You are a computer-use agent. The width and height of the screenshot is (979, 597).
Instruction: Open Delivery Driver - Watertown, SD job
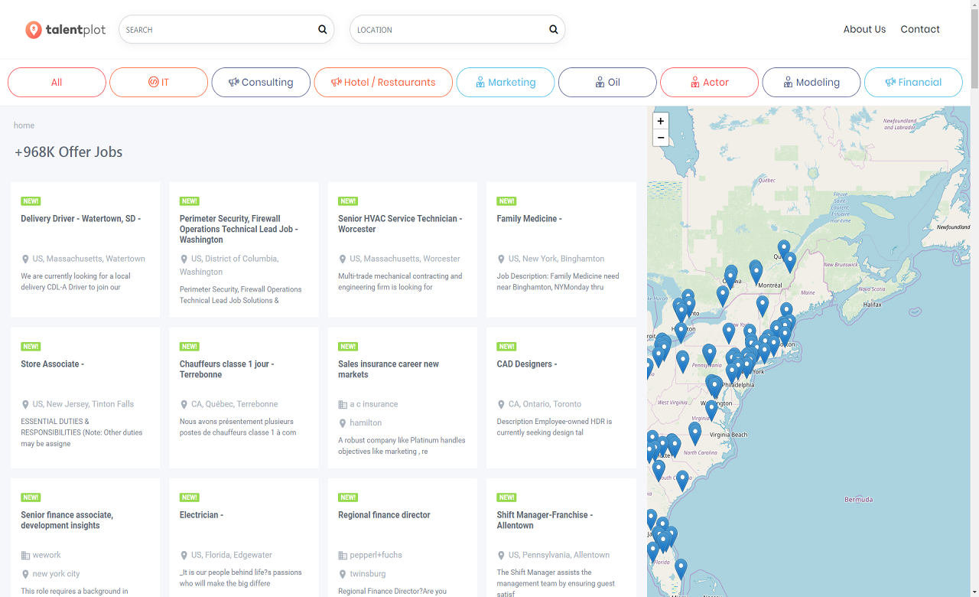click(81, 219)
